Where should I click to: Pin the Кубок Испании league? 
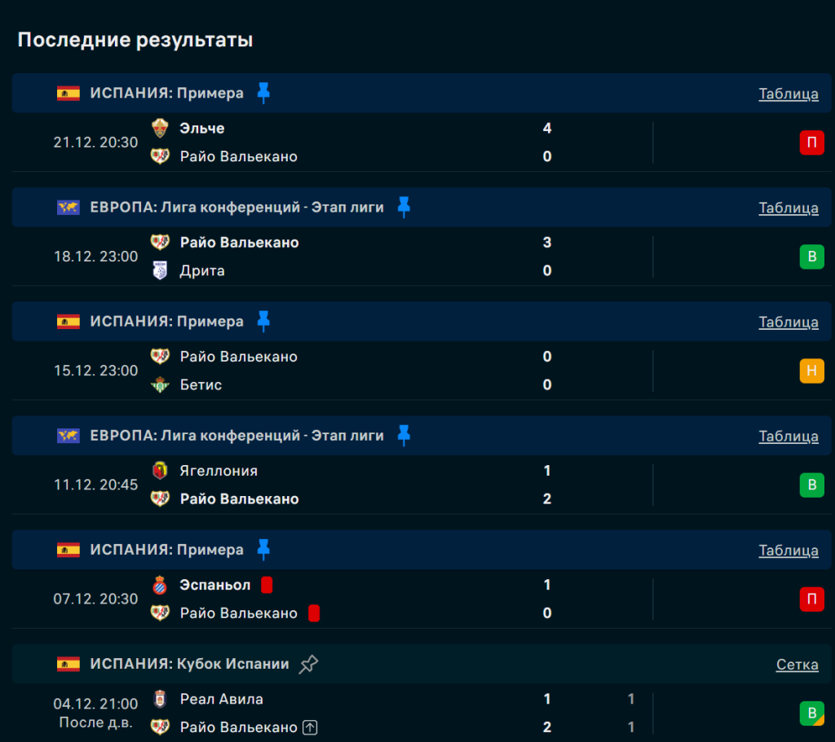(308, 664)
